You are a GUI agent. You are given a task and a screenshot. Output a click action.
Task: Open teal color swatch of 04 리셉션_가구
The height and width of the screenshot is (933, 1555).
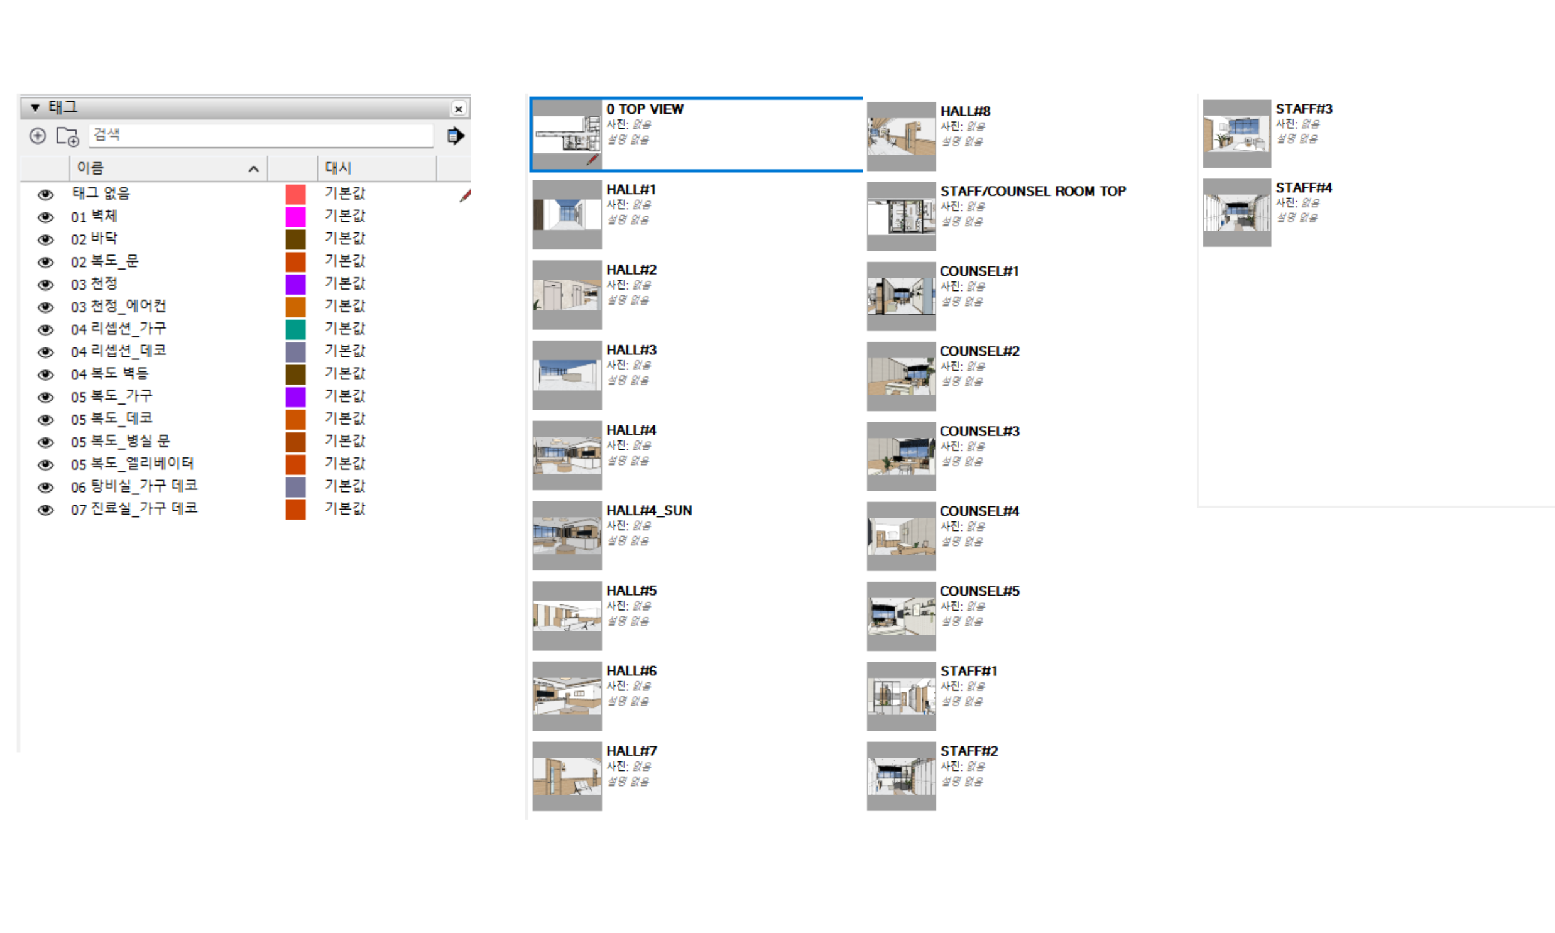click(x=295, y=329)
